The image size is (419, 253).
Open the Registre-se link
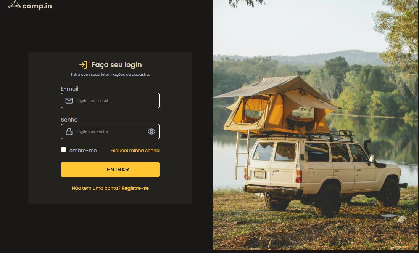[135, 188]
